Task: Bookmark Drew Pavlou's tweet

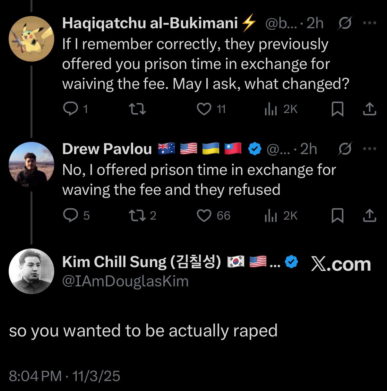Action: click(337, 215)
